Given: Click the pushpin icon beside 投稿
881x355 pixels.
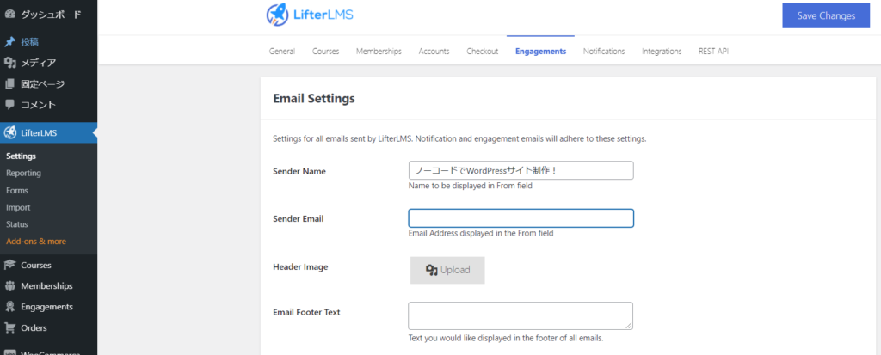Looking at the screenshot, I should pos(9,41).
